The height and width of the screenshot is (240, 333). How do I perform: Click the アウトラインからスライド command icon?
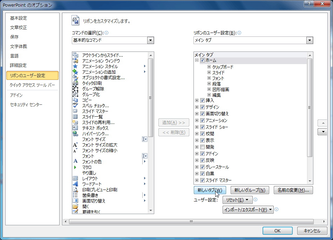tap(75, 55)
